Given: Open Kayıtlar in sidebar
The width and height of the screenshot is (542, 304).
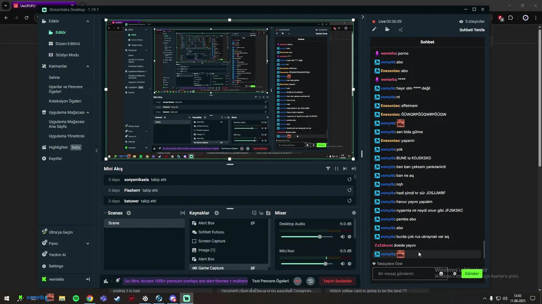Looking at the screenshot, I should coord(52,159).
